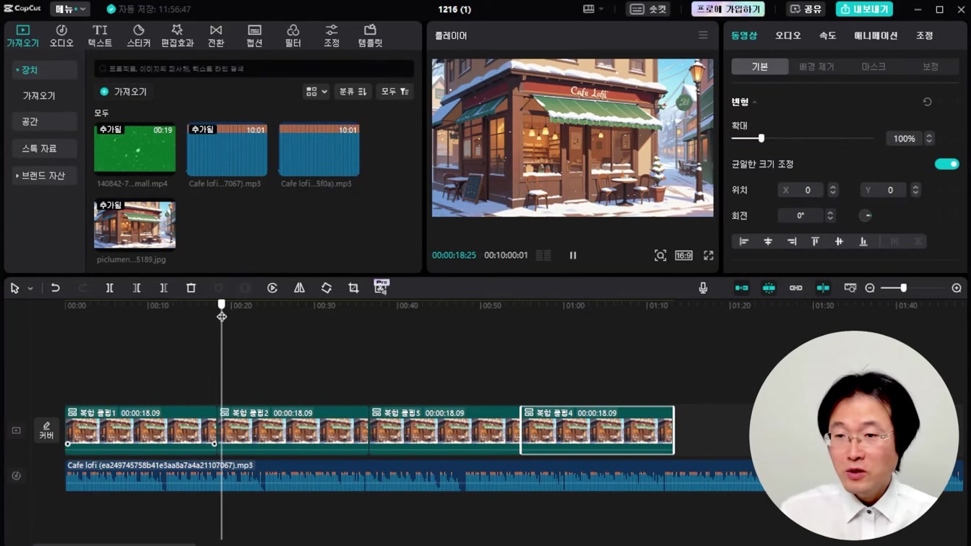Open the 편집효과 effects tab

coord(177,35)
